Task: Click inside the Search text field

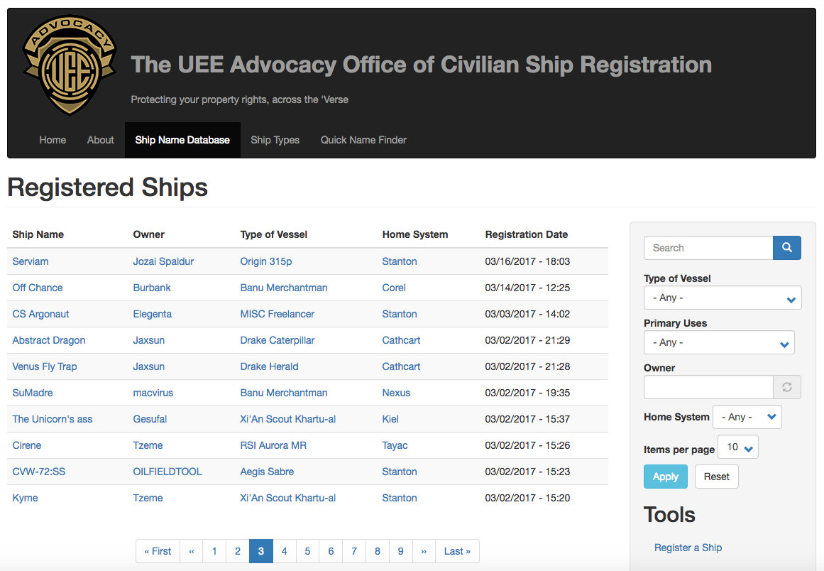Action: [x=708, y=248]
